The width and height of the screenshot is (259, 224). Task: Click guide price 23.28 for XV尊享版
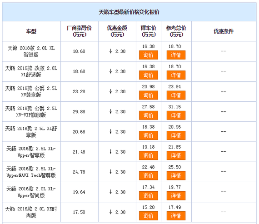pos(79,91)
